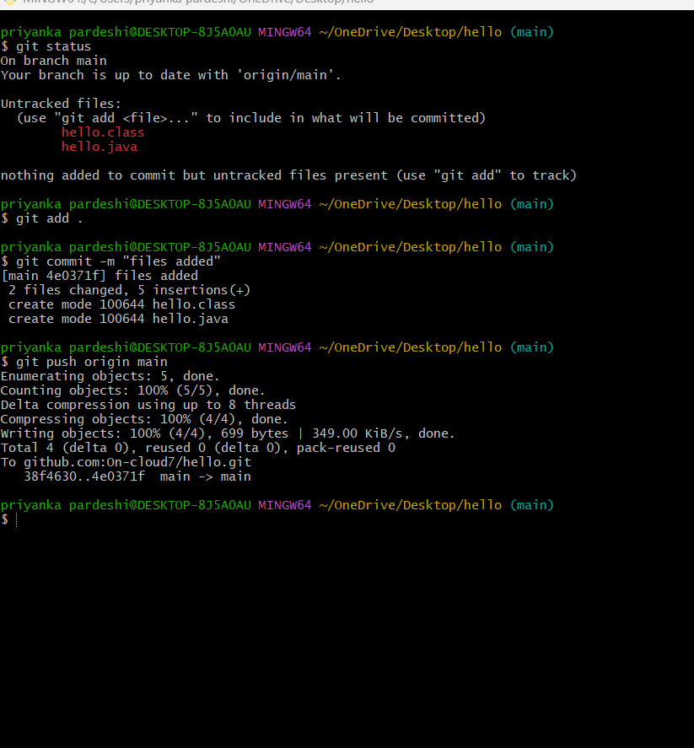Click the 'Compressing objects: 100% (4/4)' line
Image resolution: width=694 pixels, height=748 pixels.
point(144,419)
